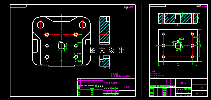Pick the top-right large guide hole circle
The width and height of the screenshot is (211, 100).
click(82, 25)
